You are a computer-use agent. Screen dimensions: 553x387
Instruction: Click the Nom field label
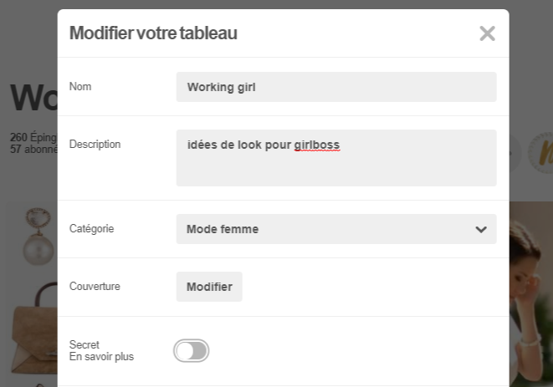tap(80, 86)
